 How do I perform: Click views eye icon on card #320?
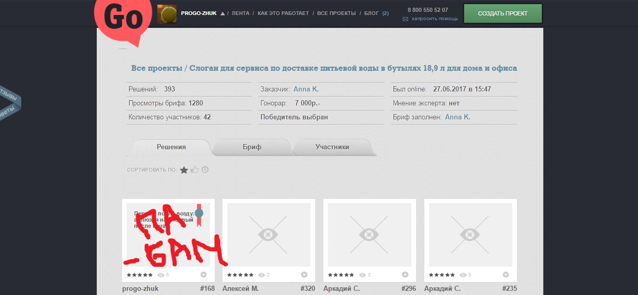(262, 275)
